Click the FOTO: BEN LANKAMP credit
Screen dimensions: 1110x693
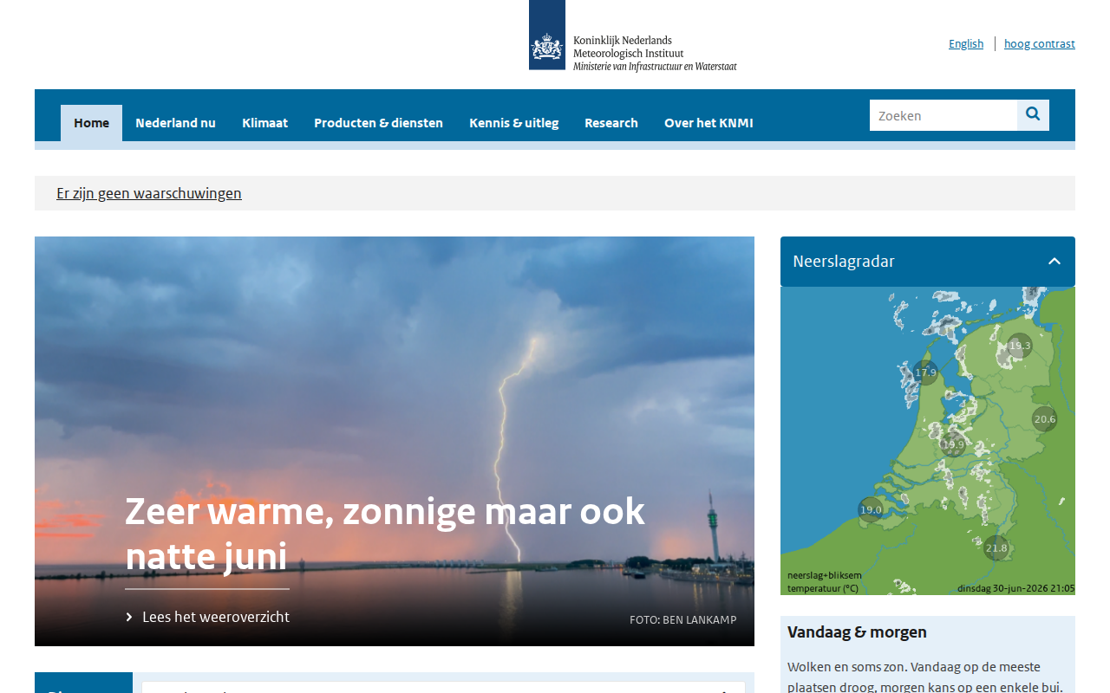(x=683, y=619)
